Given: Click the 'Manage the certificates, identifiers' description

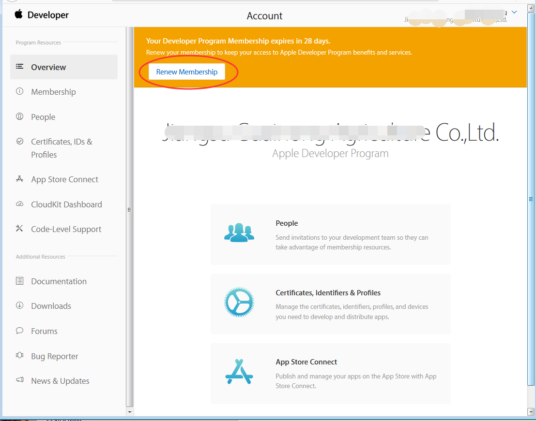Looking at the screenshot, I should 352,312.
